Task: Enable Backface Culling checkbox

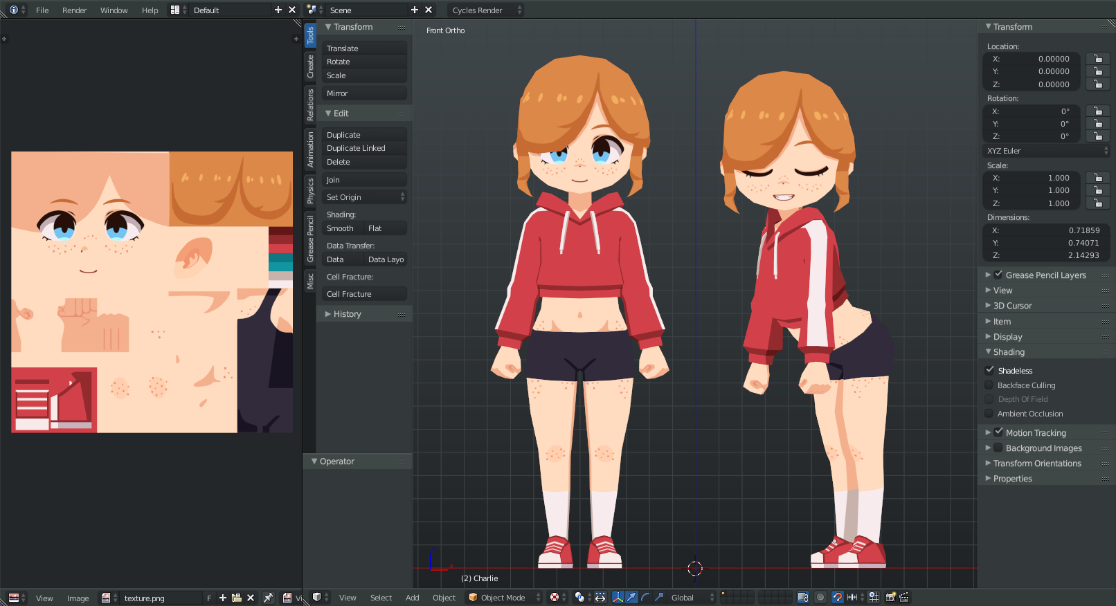Action: (989, 385)
